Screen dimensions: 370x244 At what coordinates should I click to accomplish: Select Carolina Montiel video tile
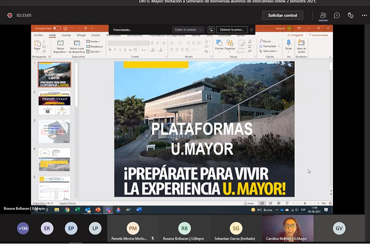(x=288, y=228)
